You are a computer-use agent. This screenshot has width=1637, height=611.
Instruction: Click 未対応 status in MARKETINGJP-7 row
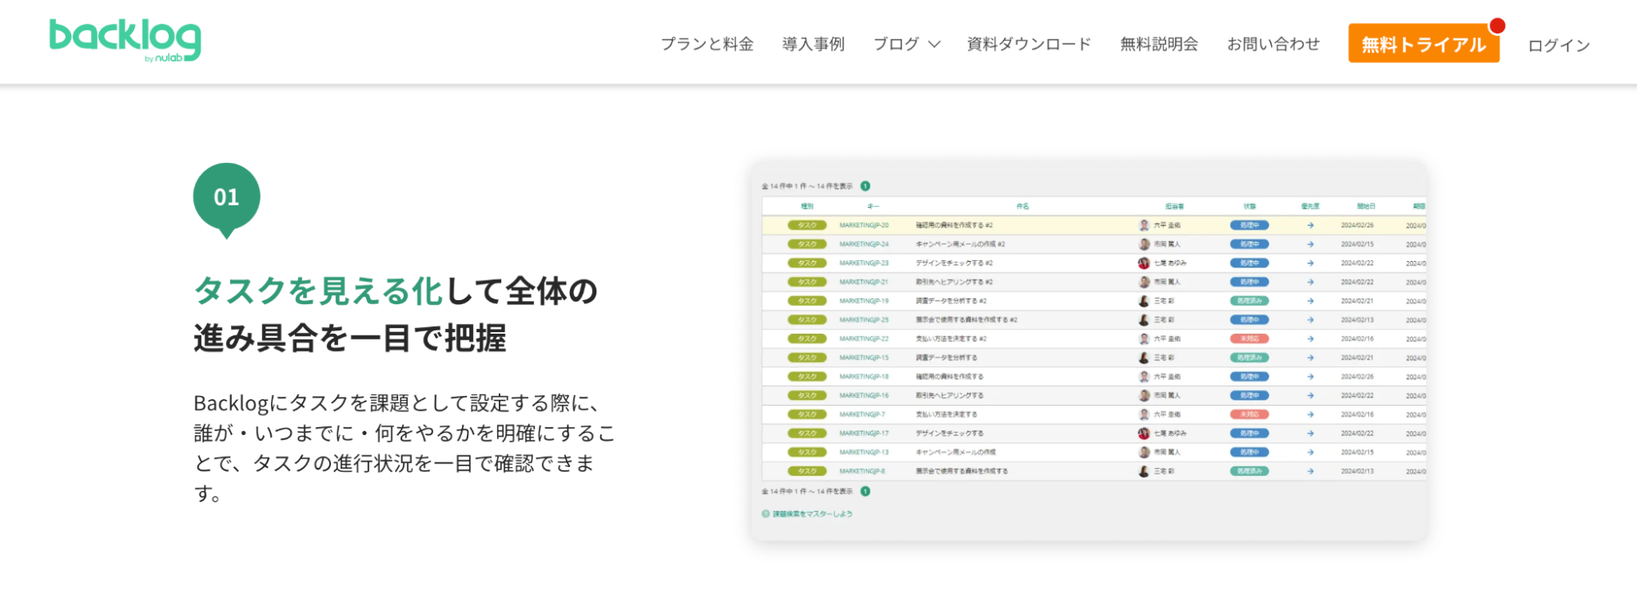pos(1249,415)
